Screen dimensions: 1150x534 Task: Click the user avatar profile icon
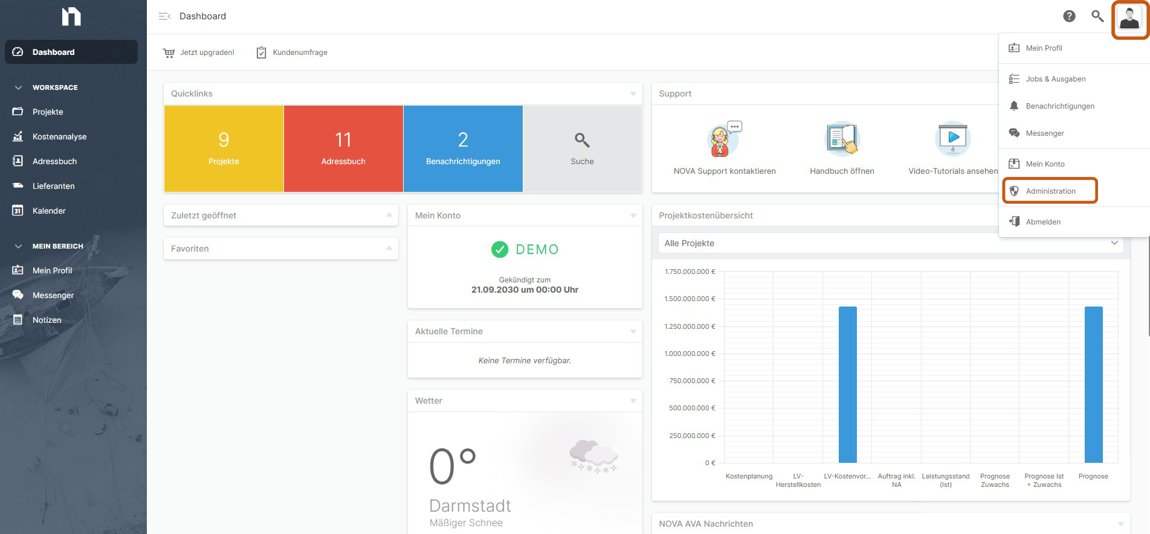pos(1129,19)
